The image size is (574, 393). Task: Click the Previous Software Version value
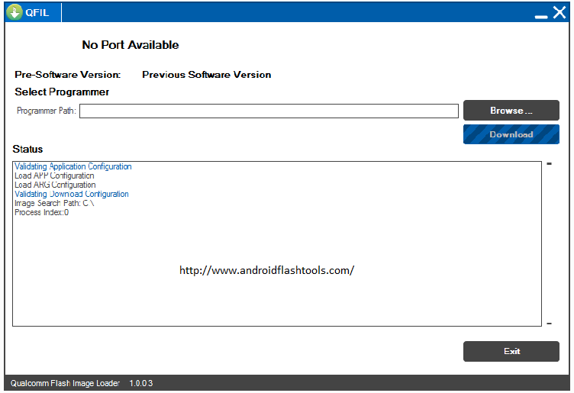(206, 75)
